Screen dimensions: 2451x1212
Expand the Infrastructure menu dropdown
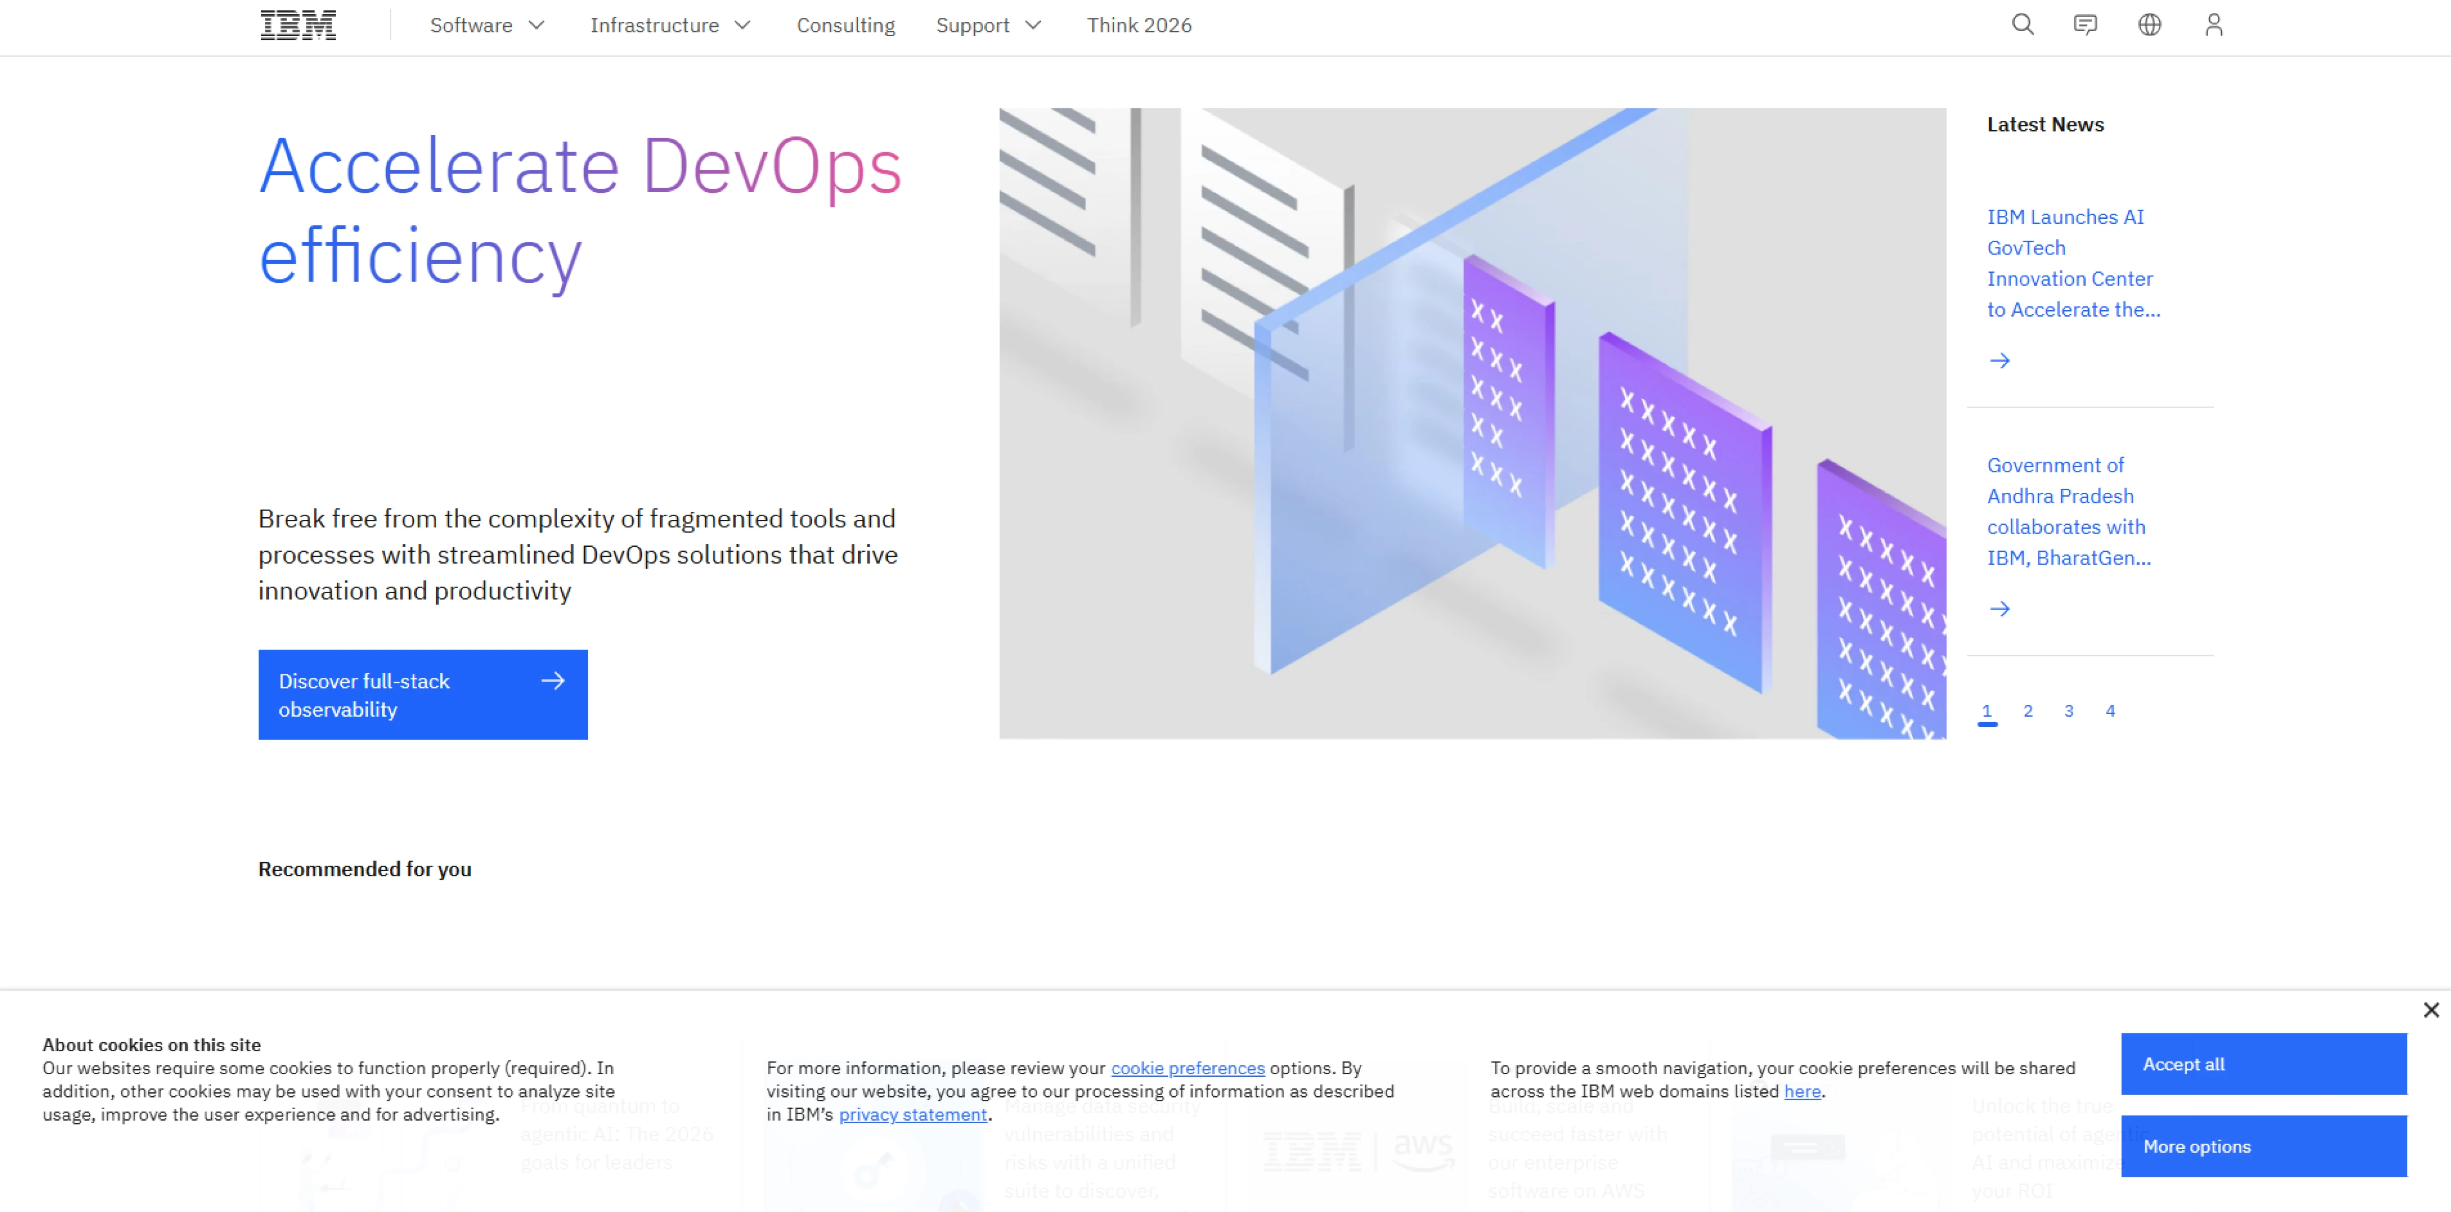[670, 26]
